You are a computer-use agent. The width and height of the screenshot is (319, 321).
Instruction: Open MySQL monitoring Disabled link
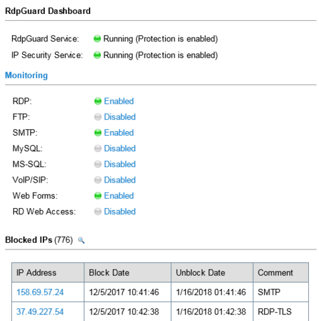coord(120,148)
